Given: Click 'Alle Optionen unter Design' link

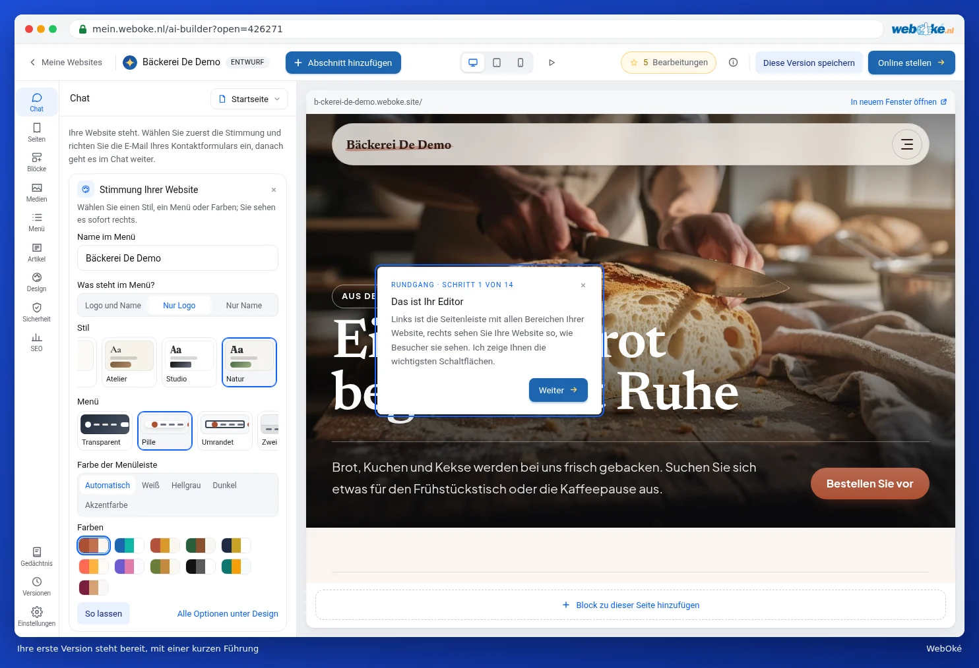Looking at the screenshot, I should (x=228, y=614).
